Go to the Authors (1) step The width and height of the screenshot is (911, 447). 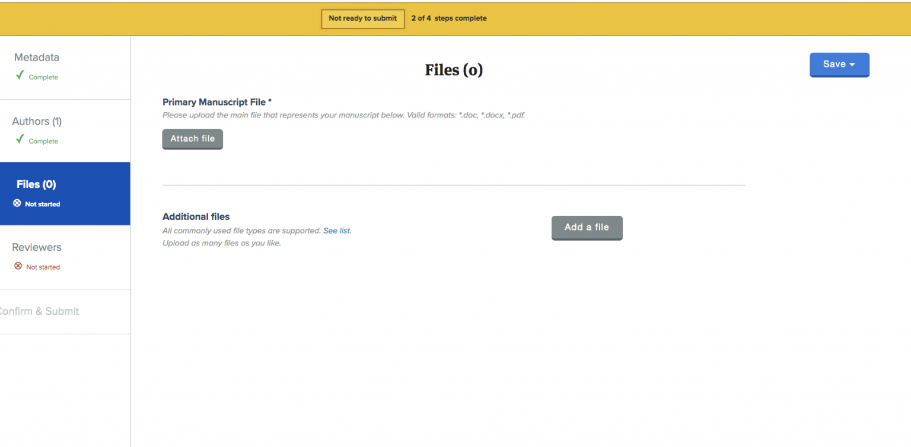click(65, 131)
